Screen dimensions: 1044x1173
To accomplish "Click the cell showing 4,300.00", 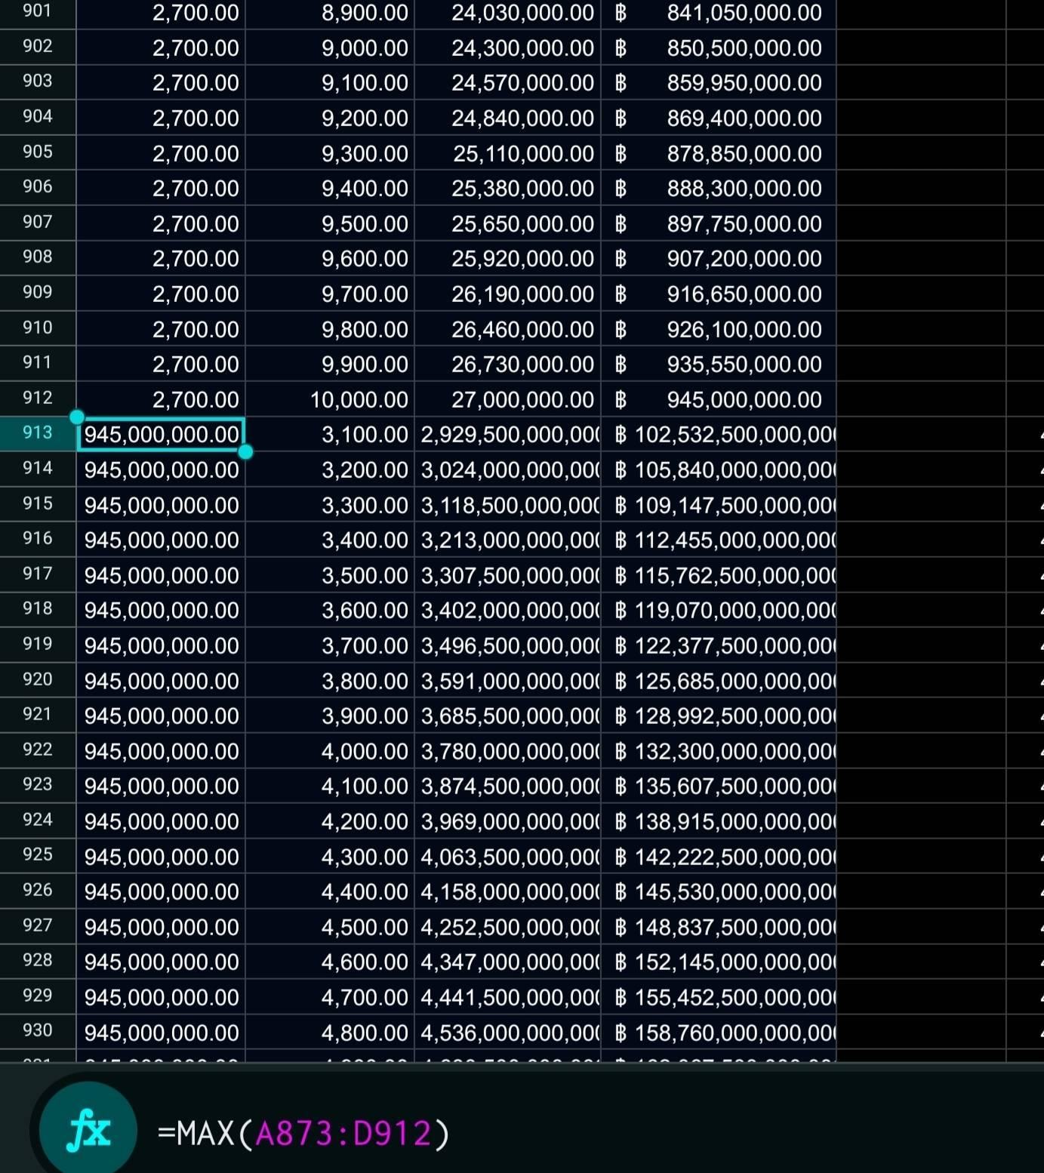I will (330, 856).
